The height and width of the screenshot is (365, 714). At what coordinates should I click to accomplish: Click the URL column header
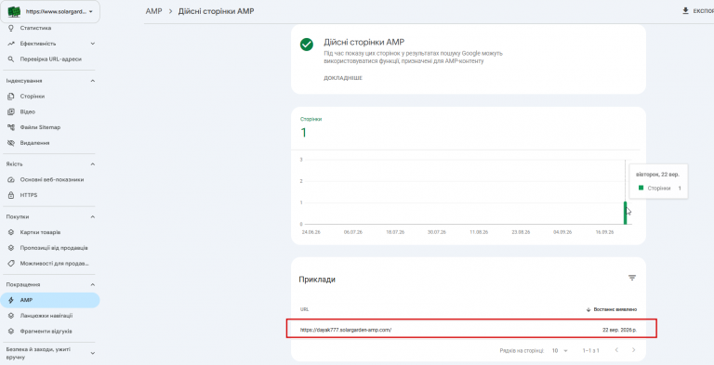[x=304, y=309]
